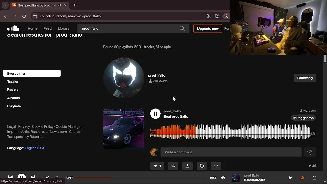Viewport: 327px width, 184px height.
Task: Toggle shuffle in the player bar
Action: point(47,178)
